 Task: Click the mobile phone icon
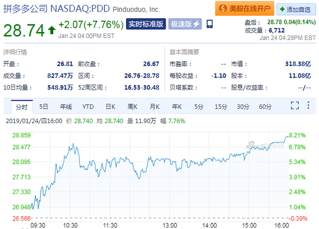(210, 25)
